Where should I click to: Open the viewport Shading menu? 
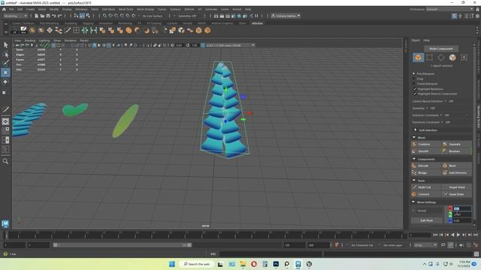tap(30, 40)
